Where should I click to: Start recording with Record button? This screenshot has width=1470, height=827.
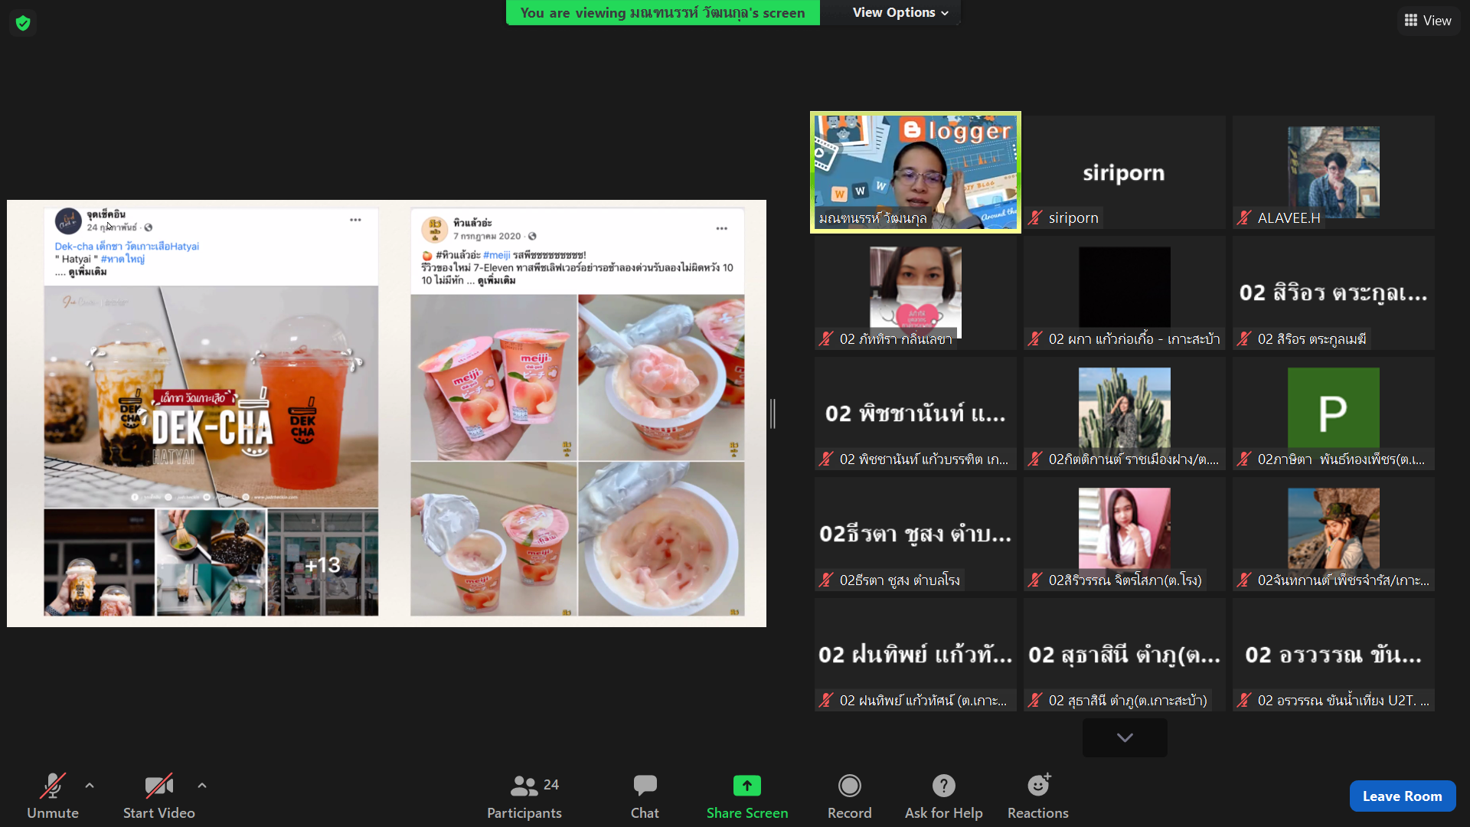click(x=850, y=796)
